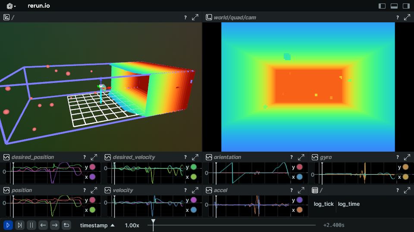Show help for position plot
The image size is (414, 232).
(x=85, y=190)
